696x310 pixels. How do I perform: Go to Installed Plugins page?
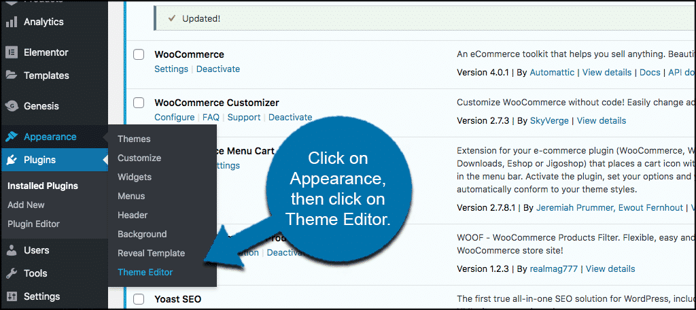click(x=43, y=186)
